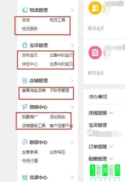Go to 出售中的宝贝
The image size is (125, 182).
61,55
